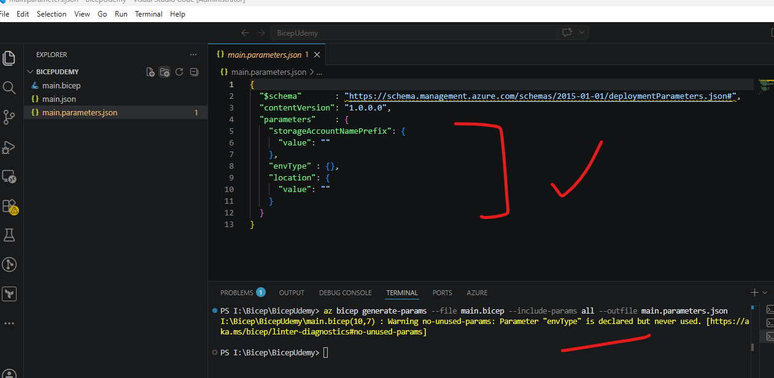Open the File menu
Viewport: 774px width, 378px height.
point(4,14)
